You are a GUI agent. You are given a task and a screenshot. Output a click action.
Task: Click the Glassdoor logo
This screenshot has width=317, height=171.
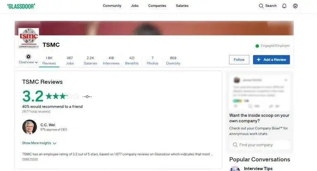click(x=21, y=6)
